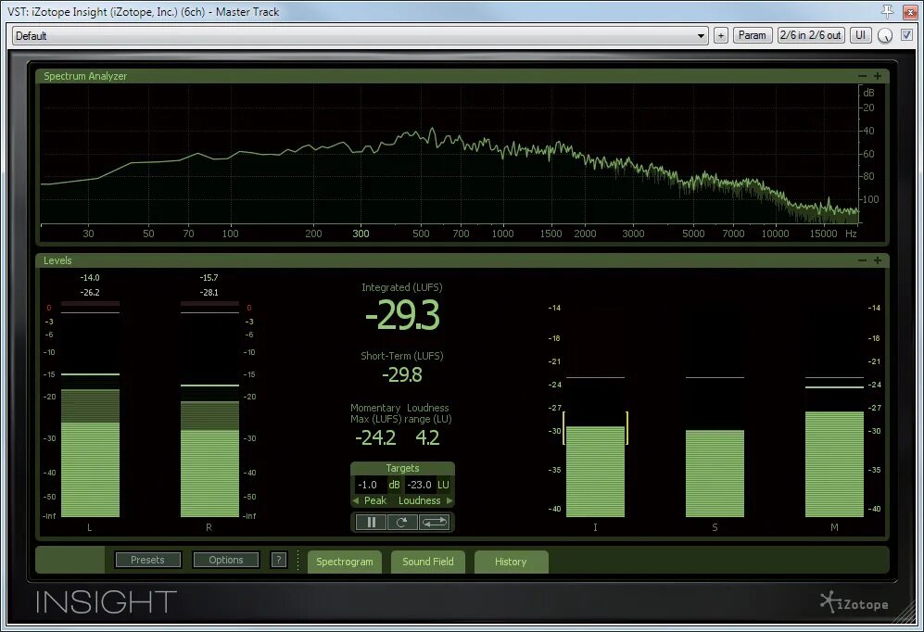The image size is (924, 632).
Task: Click the R channel level meter
Action: [209, 410]
